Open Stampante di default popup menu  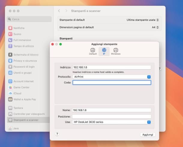[x=142, y=20]
